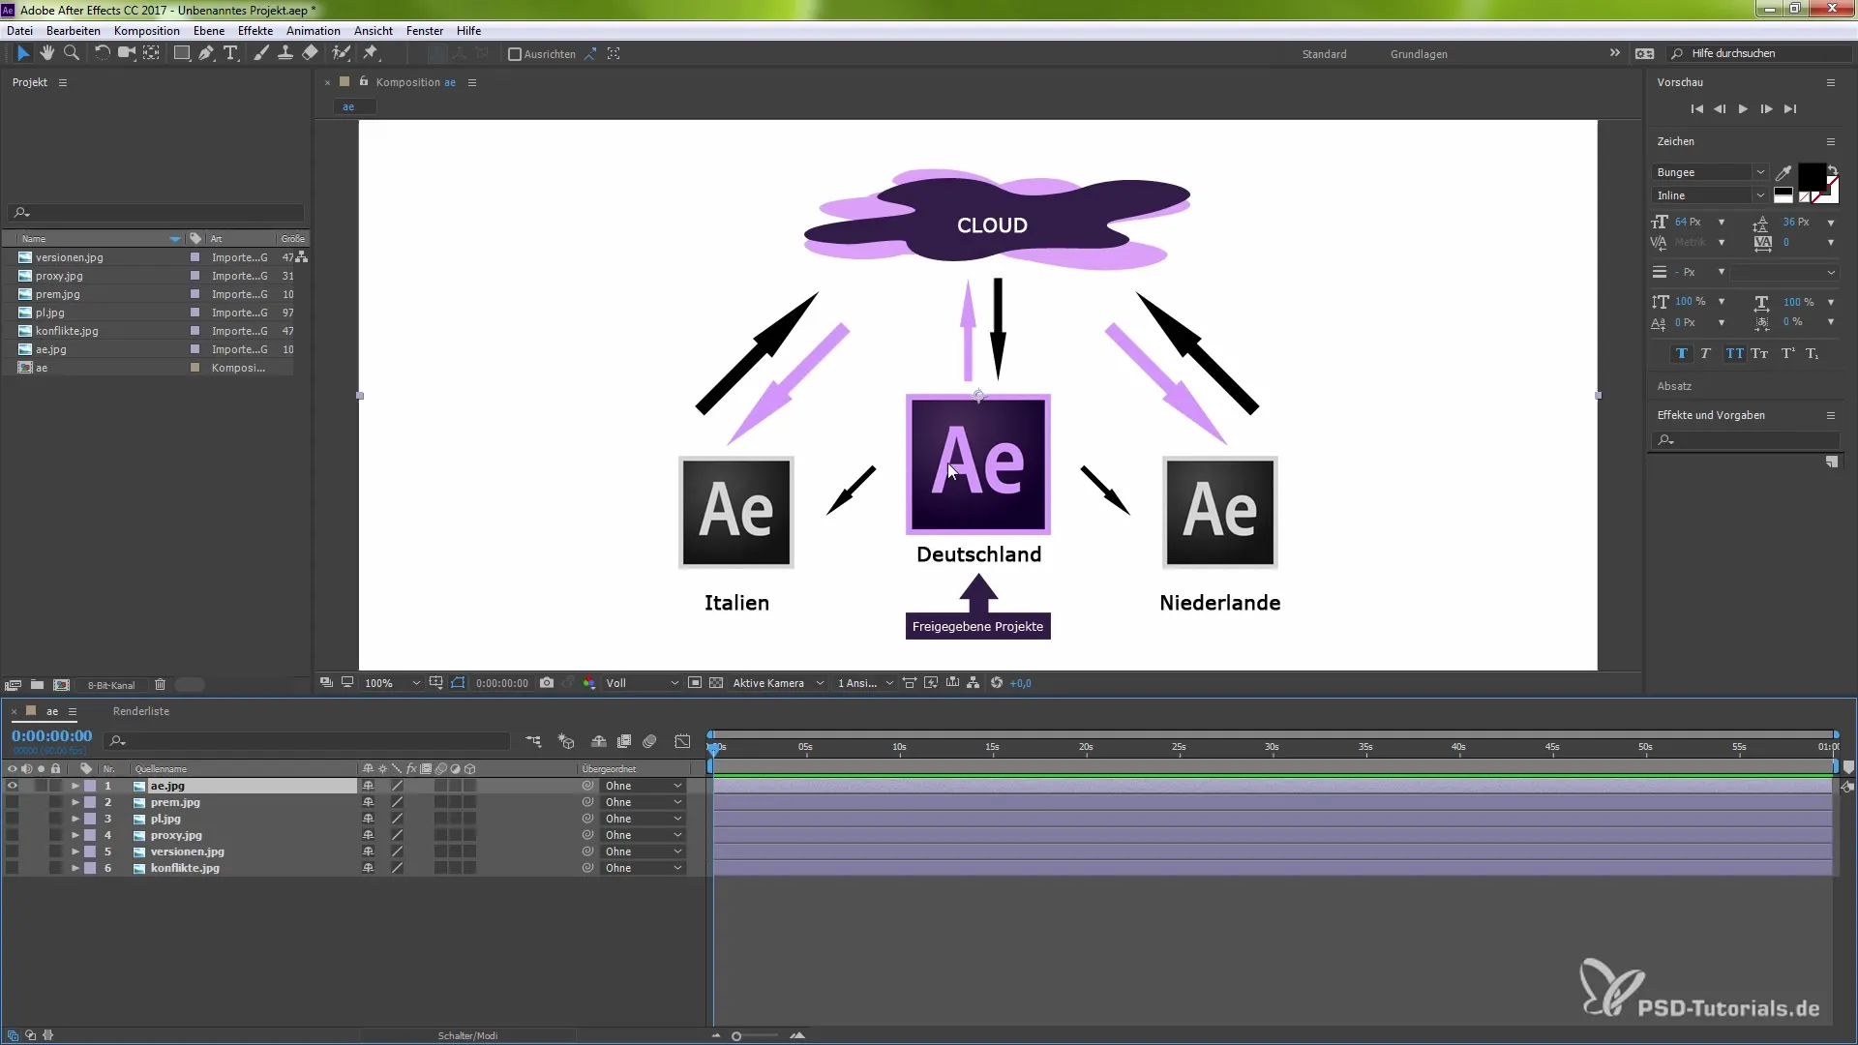1858x1045 pixels.
Task: Open the Aktive Kamera dropdown
Action: click(778, 683)
